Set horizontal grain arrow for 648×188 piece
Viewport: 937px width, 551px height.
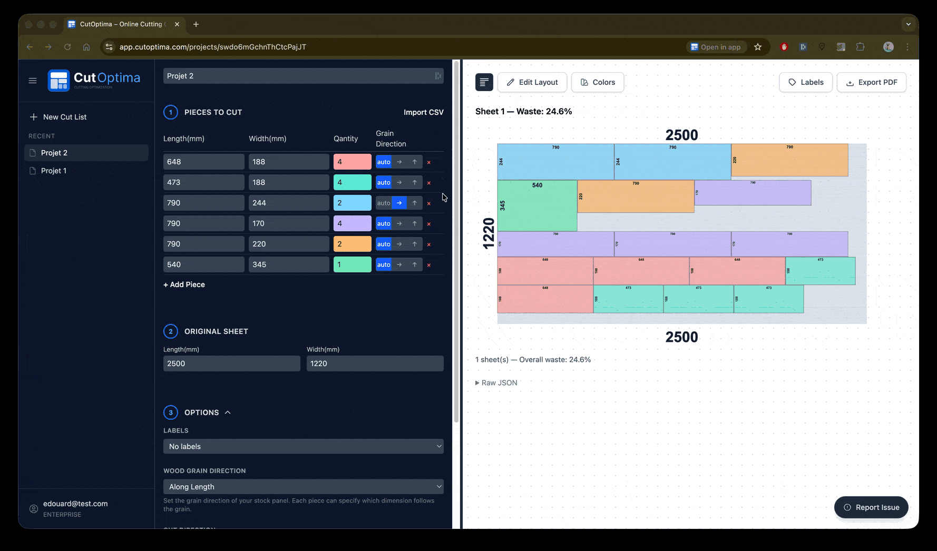[399, 162]
